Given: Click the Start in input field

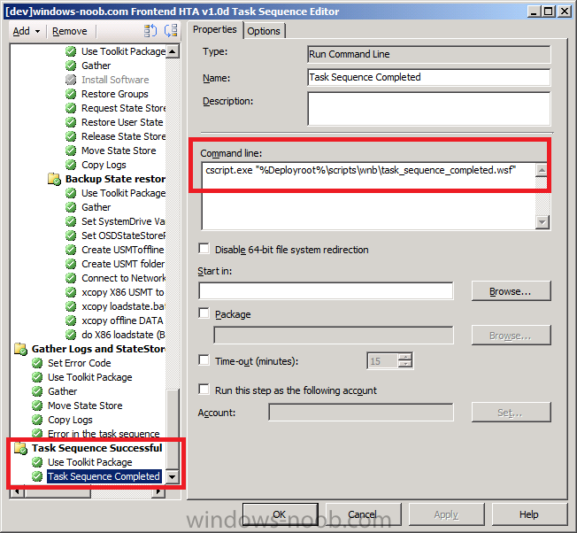Looking at the screenshot, I should click(326, 291).
